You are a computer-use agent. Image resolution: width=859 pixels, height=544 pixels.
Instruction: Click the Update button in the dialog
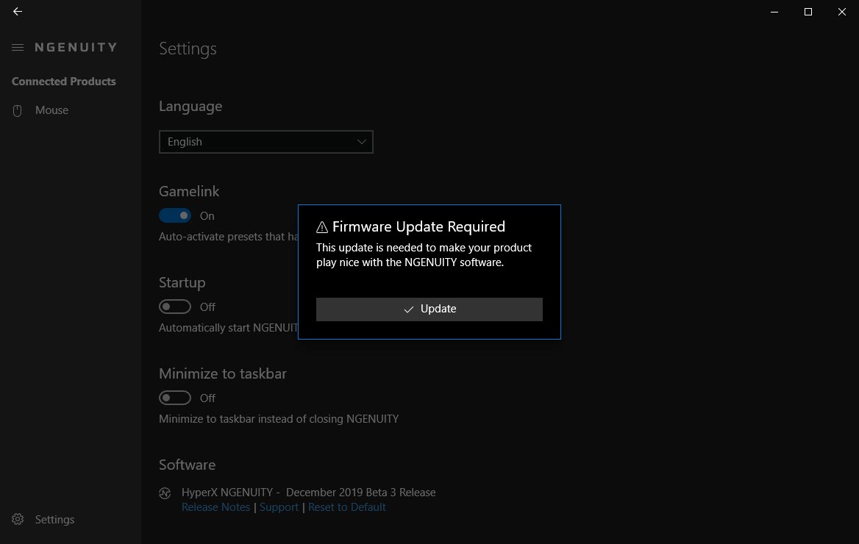[429, 309]
